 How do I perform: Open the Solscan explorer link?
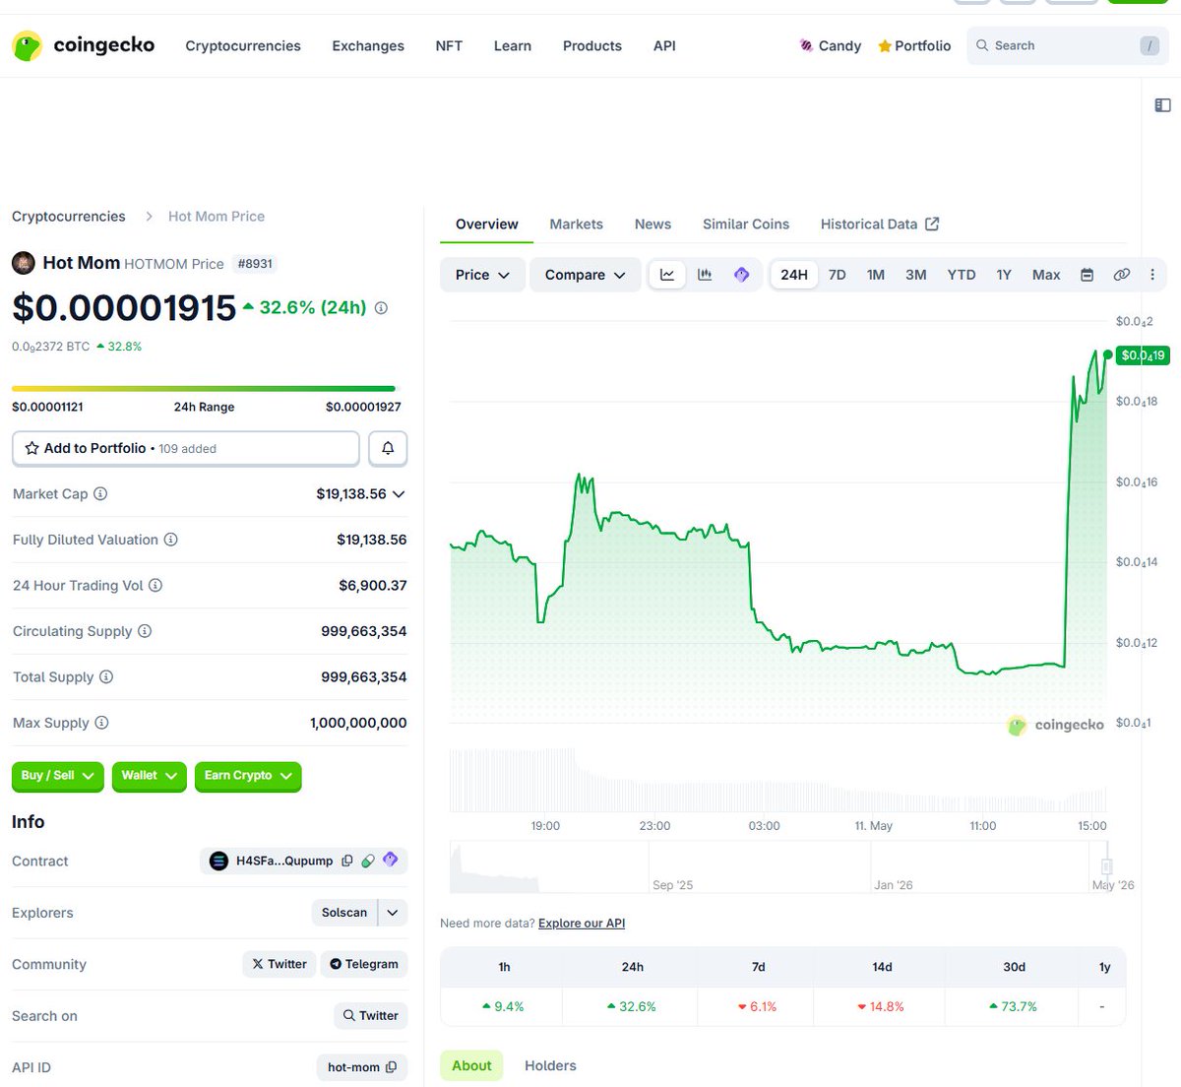[x=344, y=913]
